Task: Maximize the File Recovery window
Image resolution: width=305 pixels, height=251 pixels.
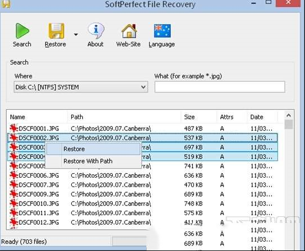Action: point(269,2)
